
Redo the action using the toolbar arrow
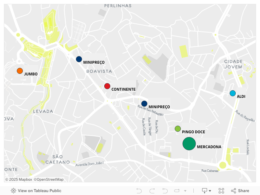(x=152, y=191)
